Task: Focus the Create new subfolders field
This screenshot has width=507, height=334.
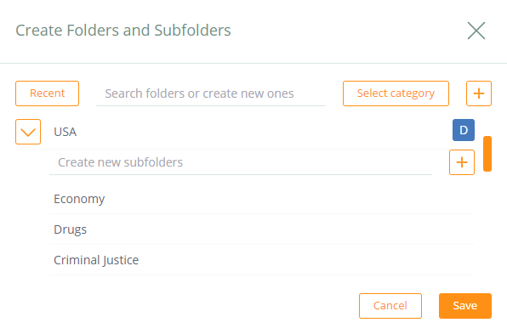Action: (x=241, y=162)
